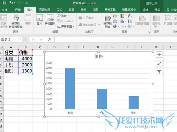Select cell B1 containing 价格
This screenshot has height=132, width=177.
pos(25,52)
